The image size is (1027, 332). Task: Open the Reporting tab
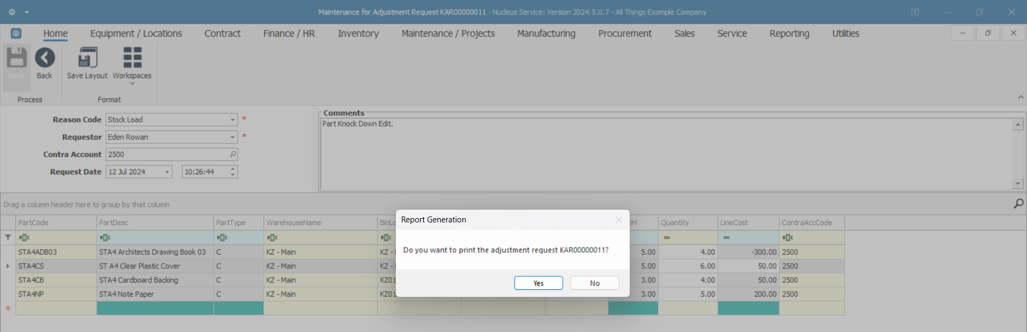789,33
